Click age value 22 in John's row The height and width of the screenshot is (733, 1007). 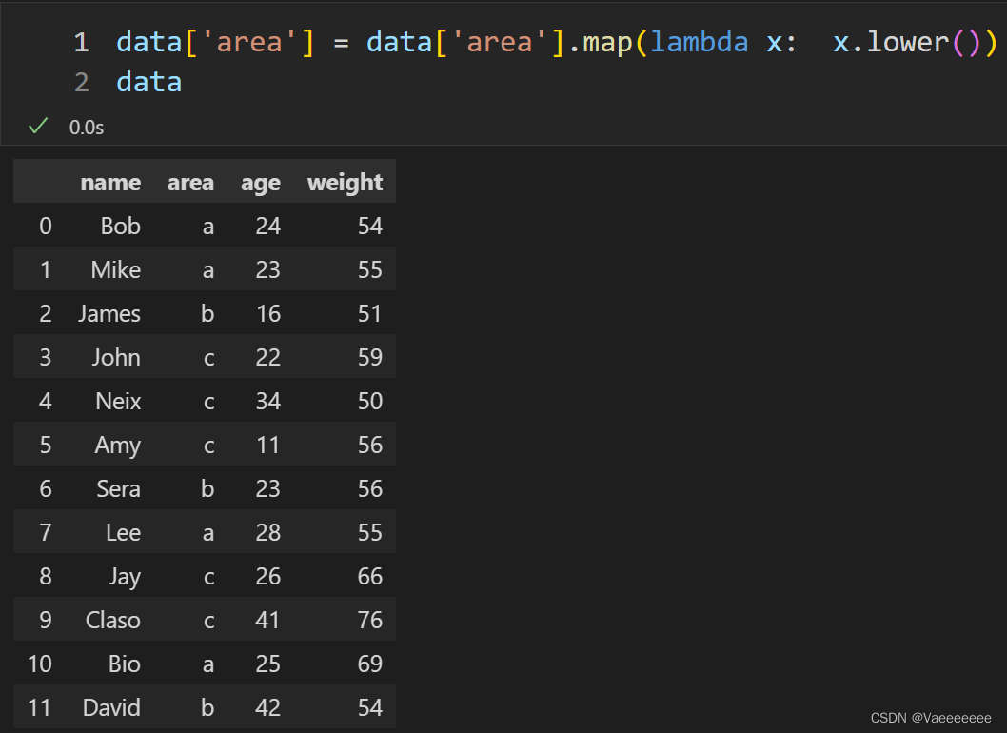pos(267,357)
